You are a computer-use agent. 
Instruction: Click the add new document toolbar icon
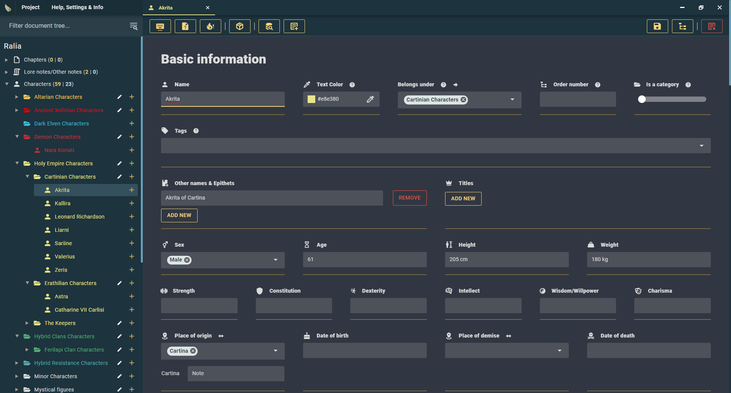pos(294,26)
